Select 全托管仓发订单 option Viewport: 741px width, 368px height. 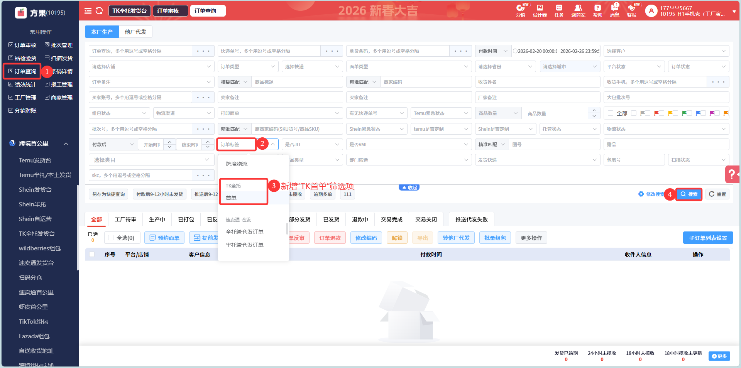[245, 232]
